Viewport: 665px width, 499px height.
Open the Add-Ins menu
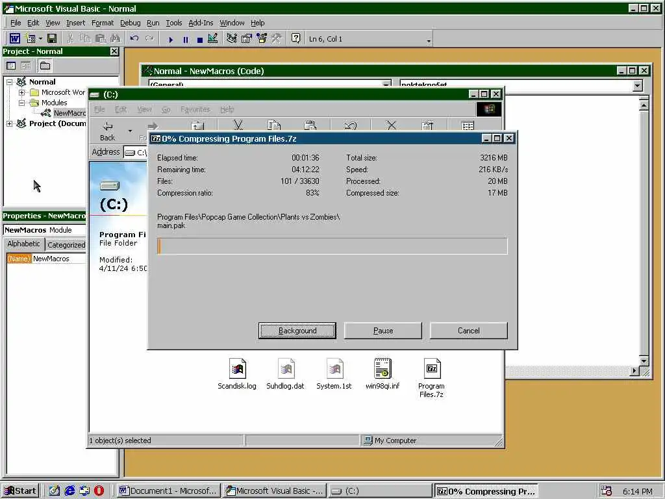[201, 23]
